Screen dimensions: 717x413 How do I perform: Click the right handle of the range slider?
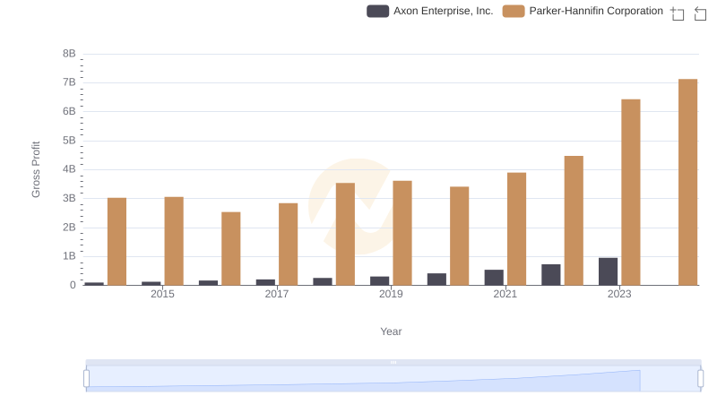pyautogui.click(x=700, y=379)
